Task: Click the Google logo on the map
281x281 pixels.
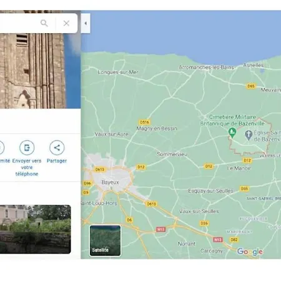Action: [250, 252]
